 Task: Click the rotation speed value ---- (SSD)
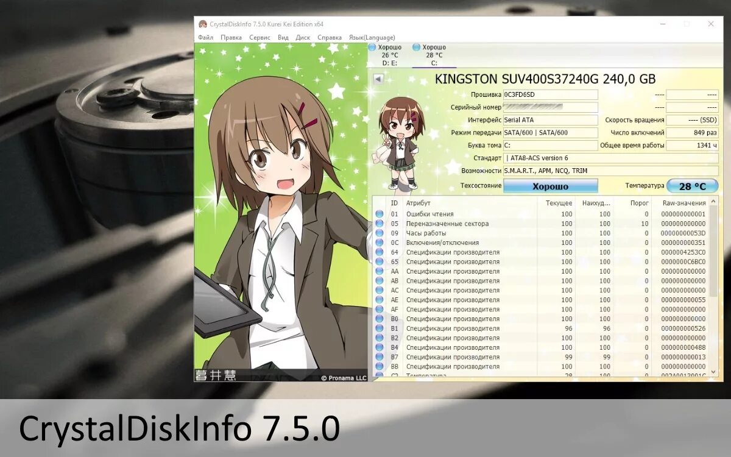[x=693, y=120]
